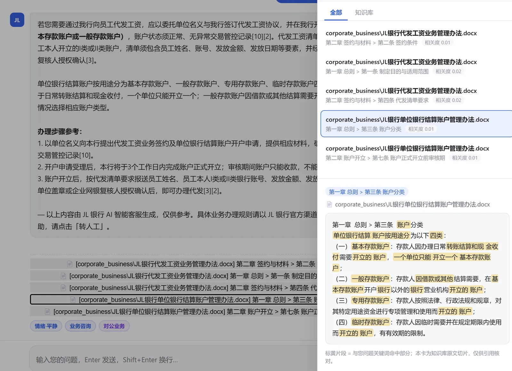Open result 第二条 签约条件
The height and width of the screenshot is (371, 512).
tap(416, 37)
